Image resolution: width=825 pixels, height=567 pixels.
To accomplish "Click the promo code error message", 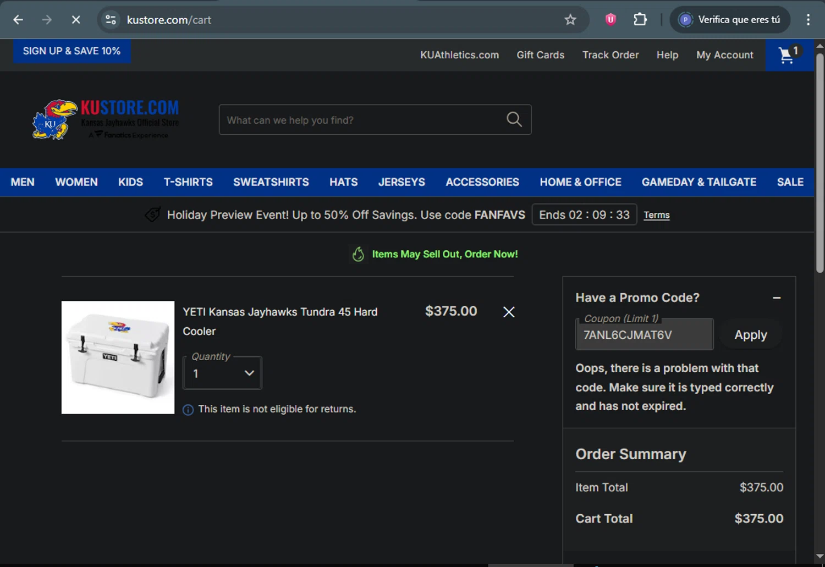I will pos(674,387).
